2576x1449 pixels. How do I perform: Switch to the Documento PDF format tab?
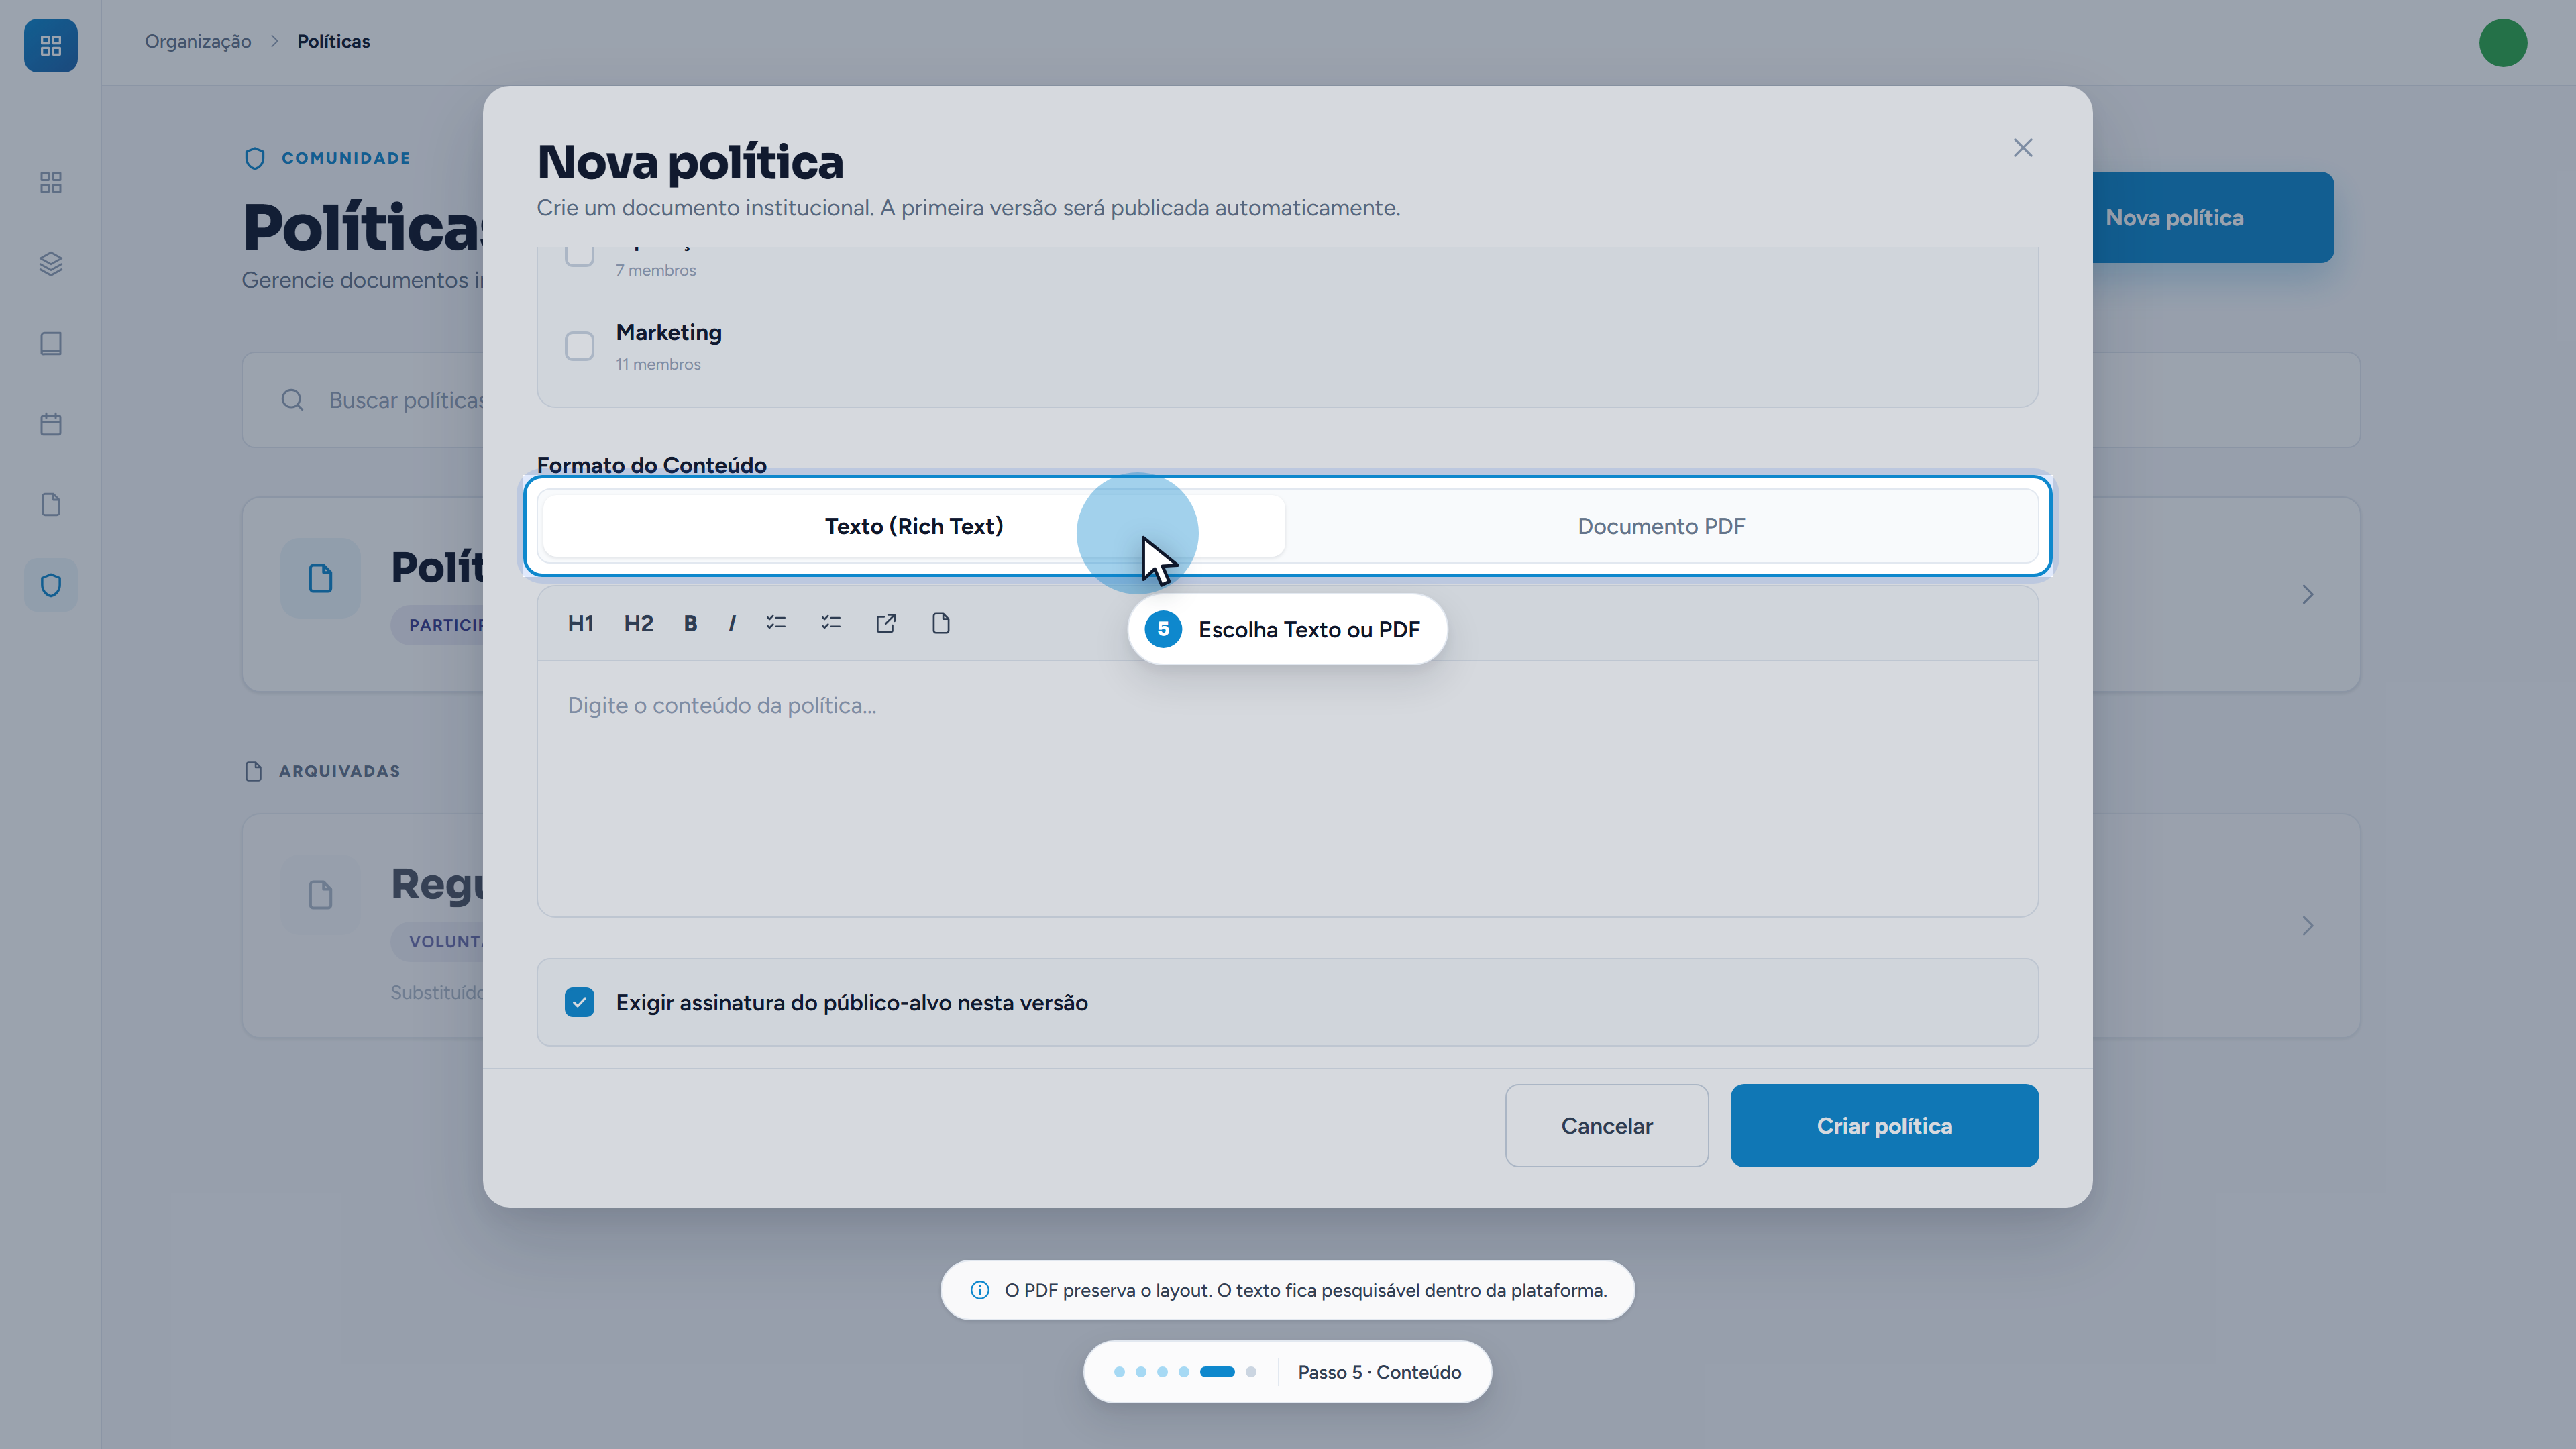coord(1661,526)
